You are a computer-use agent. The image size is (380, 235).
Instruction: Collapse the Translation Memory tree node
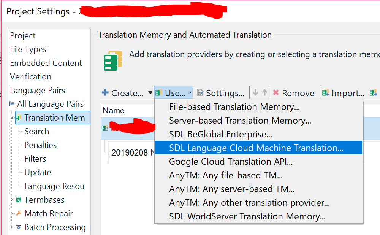point(12,118)
